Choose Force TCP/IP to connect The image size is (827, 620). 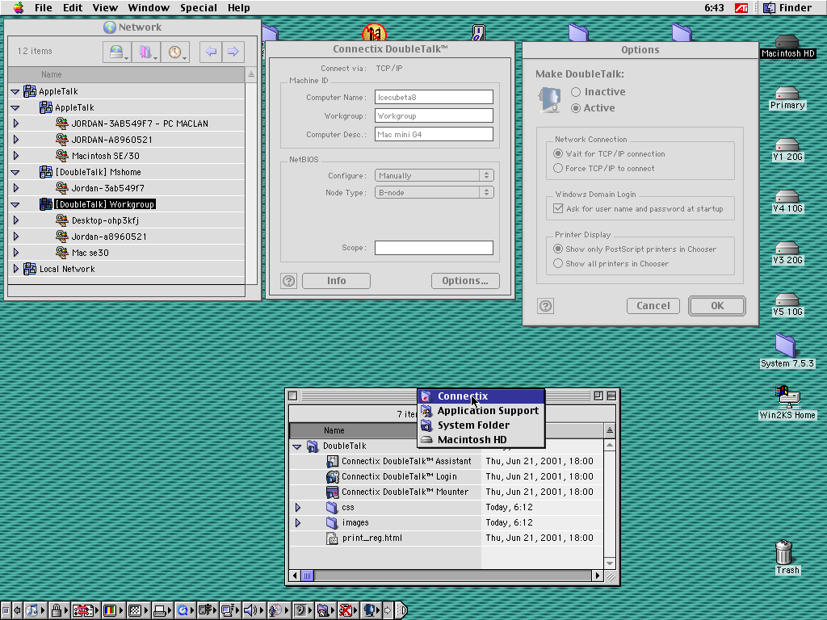coord(558,168)
